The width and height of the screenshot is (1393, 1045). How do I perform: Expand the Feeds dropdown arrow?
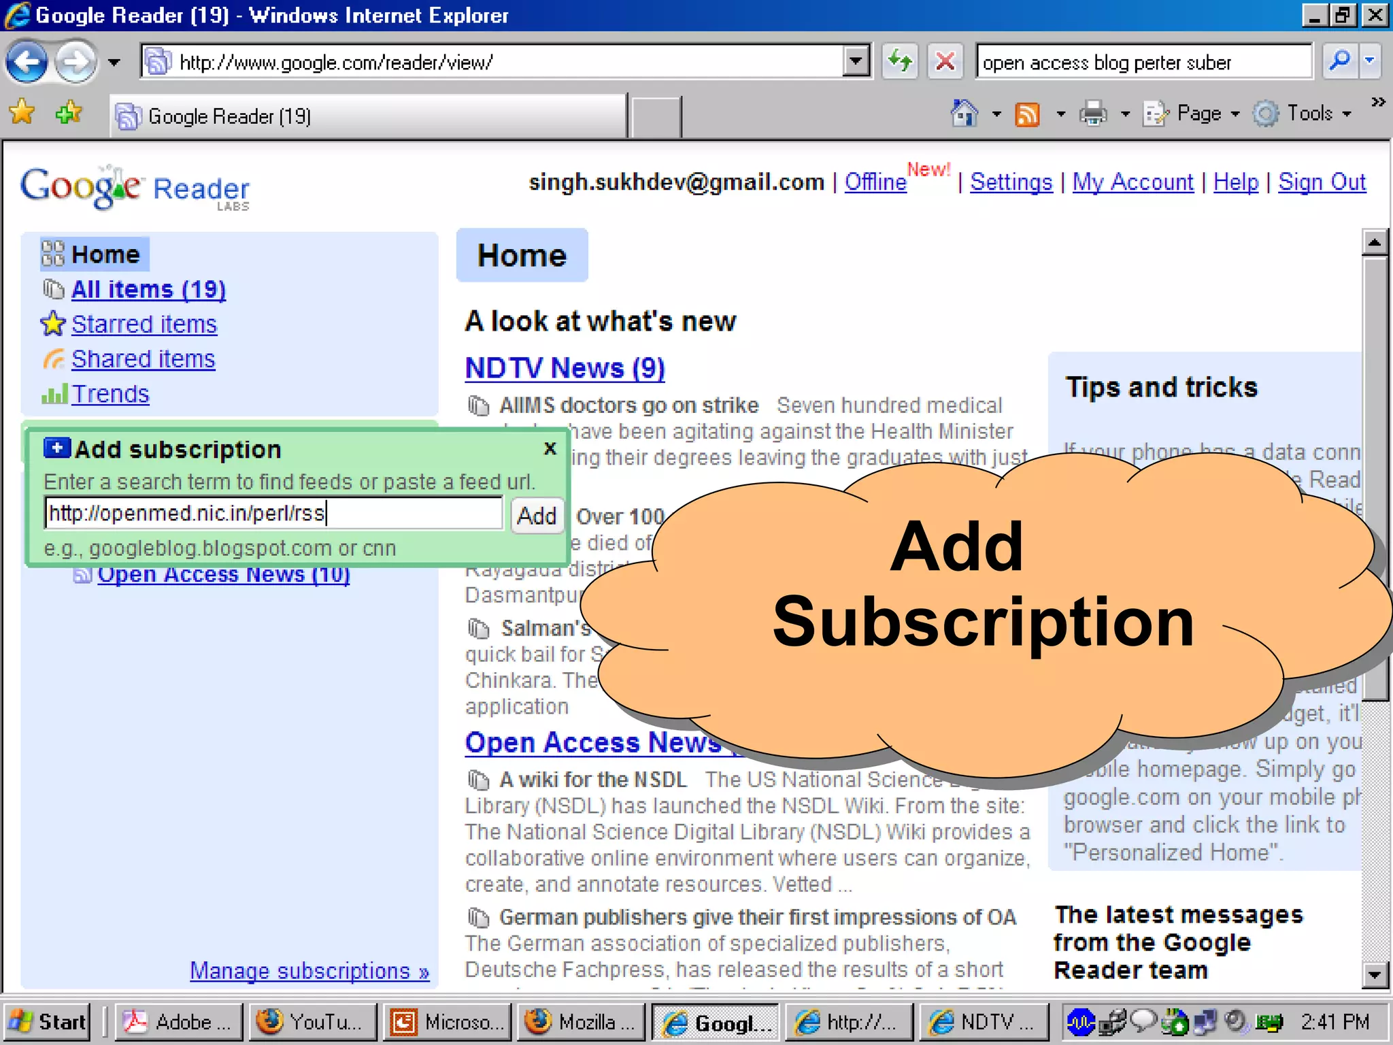coord(1060,114)
